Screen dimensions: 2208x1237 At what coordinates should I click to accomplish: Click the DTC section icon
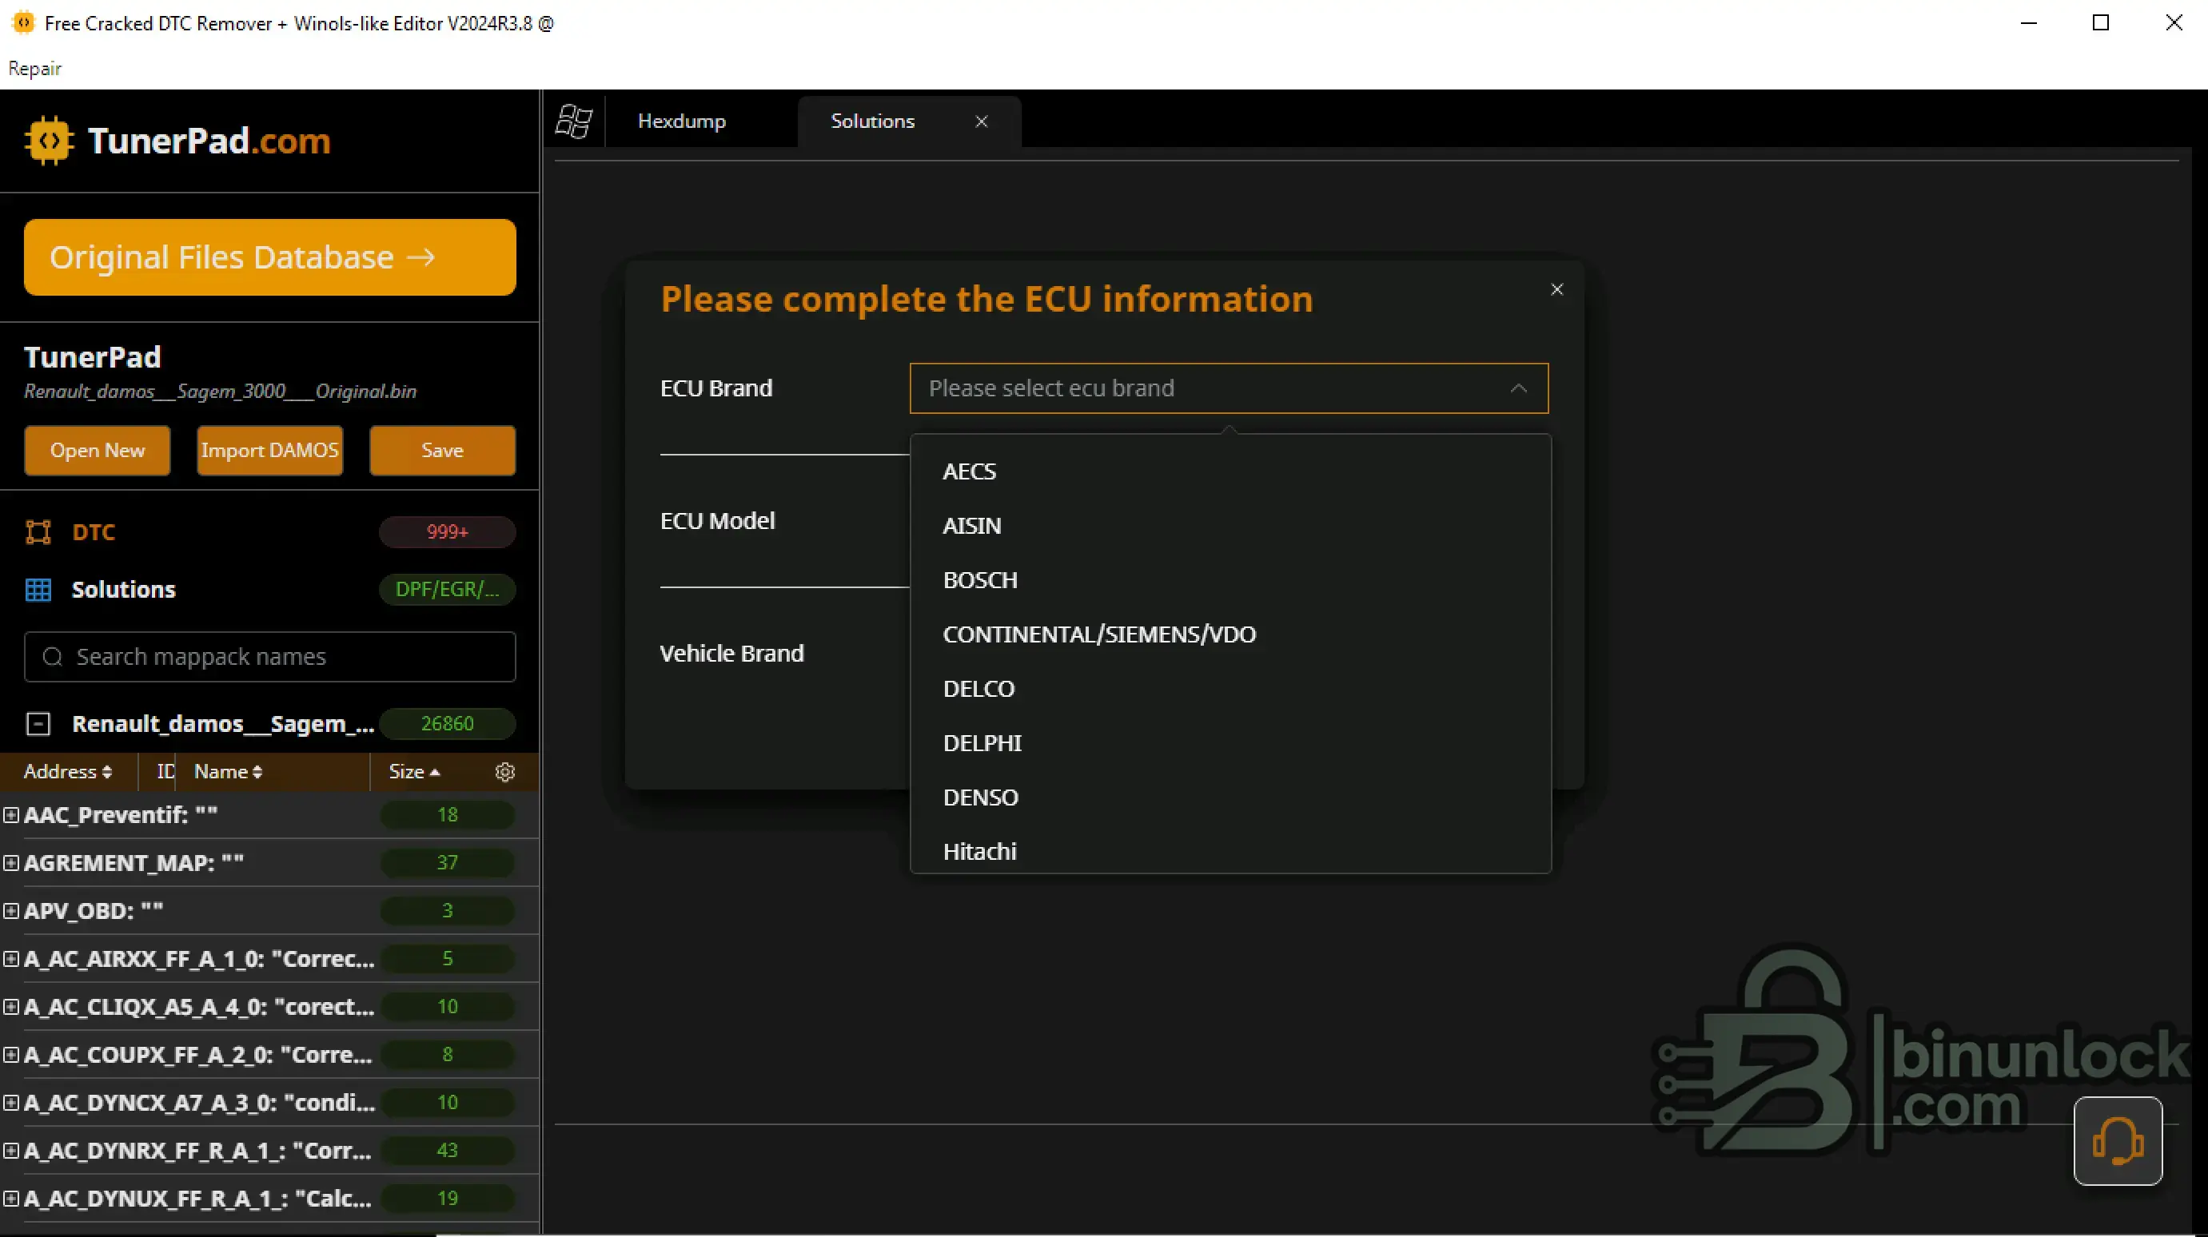coord(38,532)
